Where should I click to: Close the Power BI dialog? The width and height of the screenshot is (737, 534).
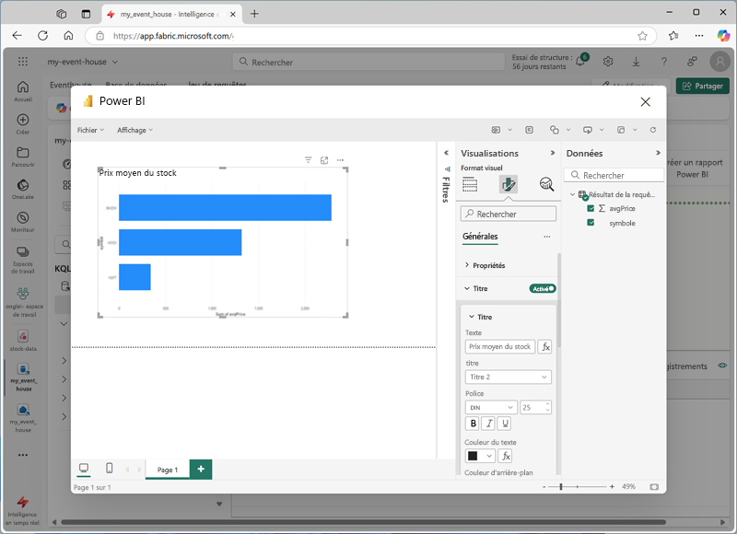[646, 102]
